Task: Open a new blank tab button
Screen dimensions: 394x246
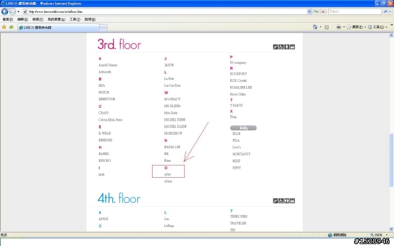Action: 103,28
